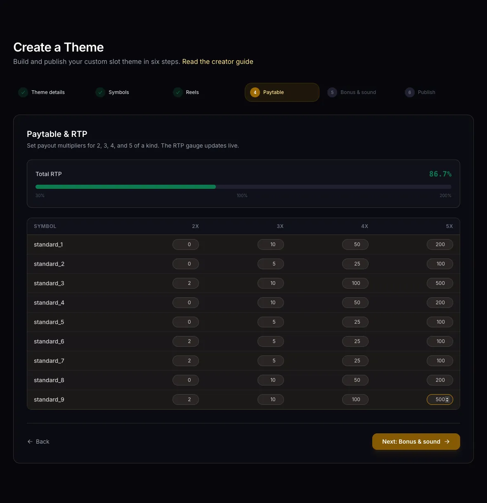Focus the standard_1 2X payout field
This screenshot has width=487, height=503.
pos(186,244)
